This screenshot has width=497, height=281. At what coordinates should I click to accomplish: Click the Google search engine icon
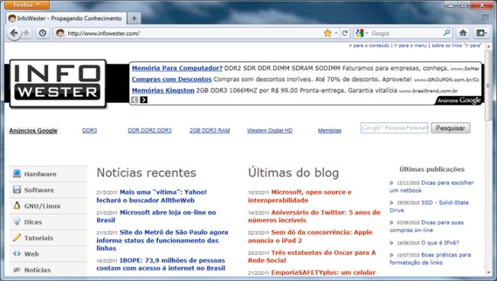pyautogui.click(x=360, y=33)
